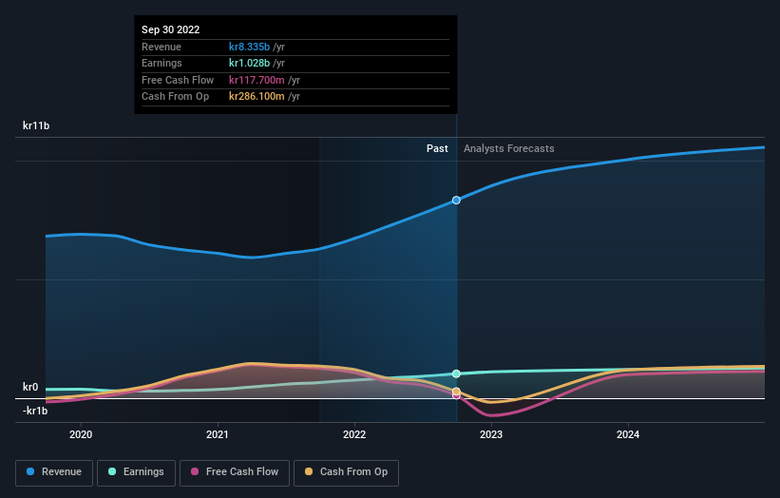This screenshot has height=498, width=780.
Task: Click the Free Cash Flow label in tooltip
Action: click(178, 80)
